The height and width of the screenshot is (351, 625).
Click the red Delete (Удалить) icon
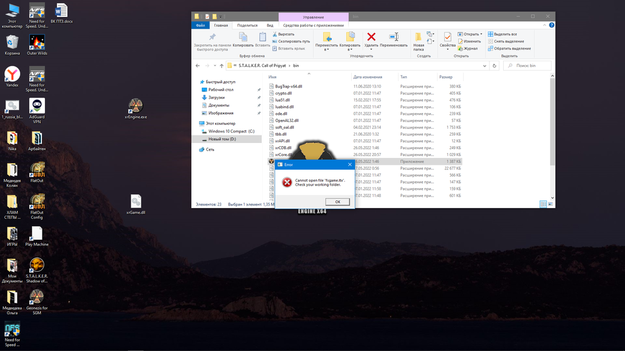(371, 38)
